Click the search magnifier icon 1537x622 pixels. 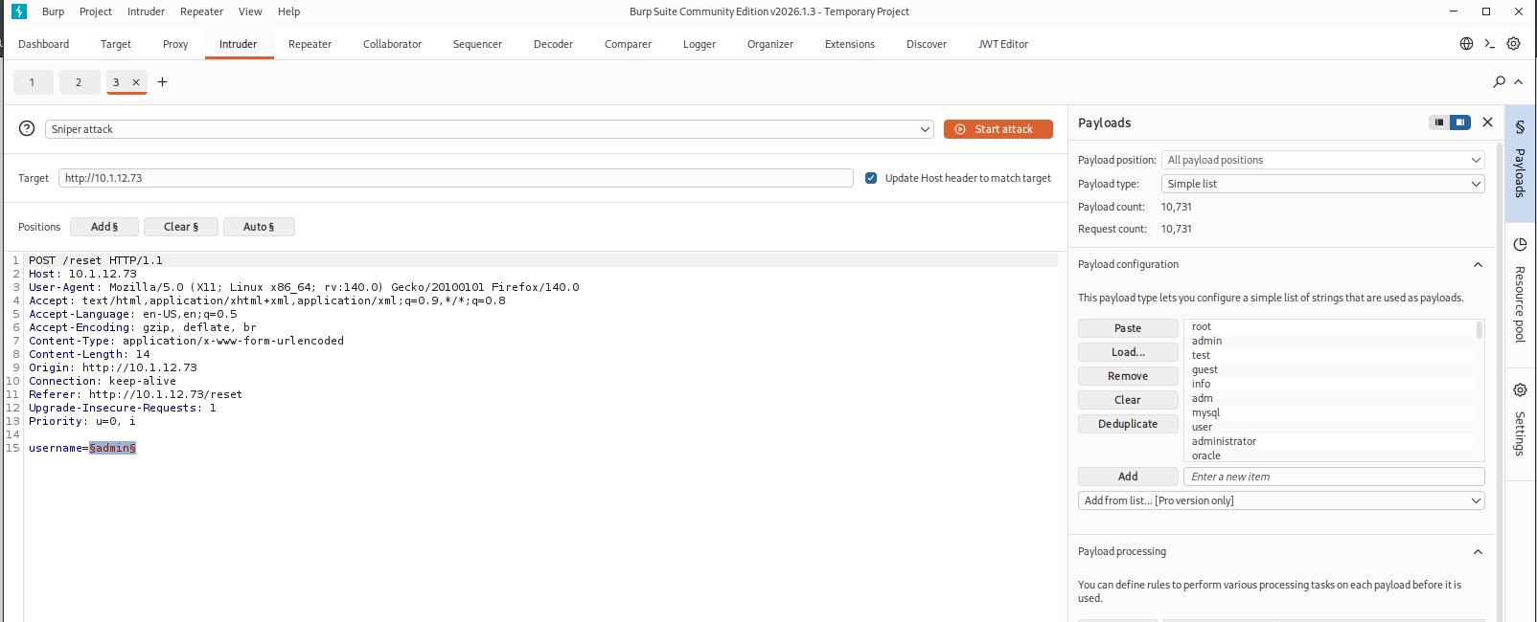1499,82
